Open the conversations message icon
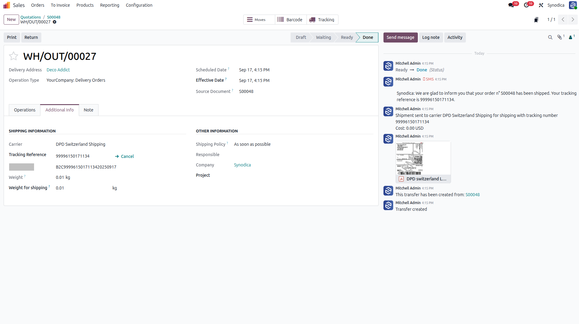 point(511,5)
